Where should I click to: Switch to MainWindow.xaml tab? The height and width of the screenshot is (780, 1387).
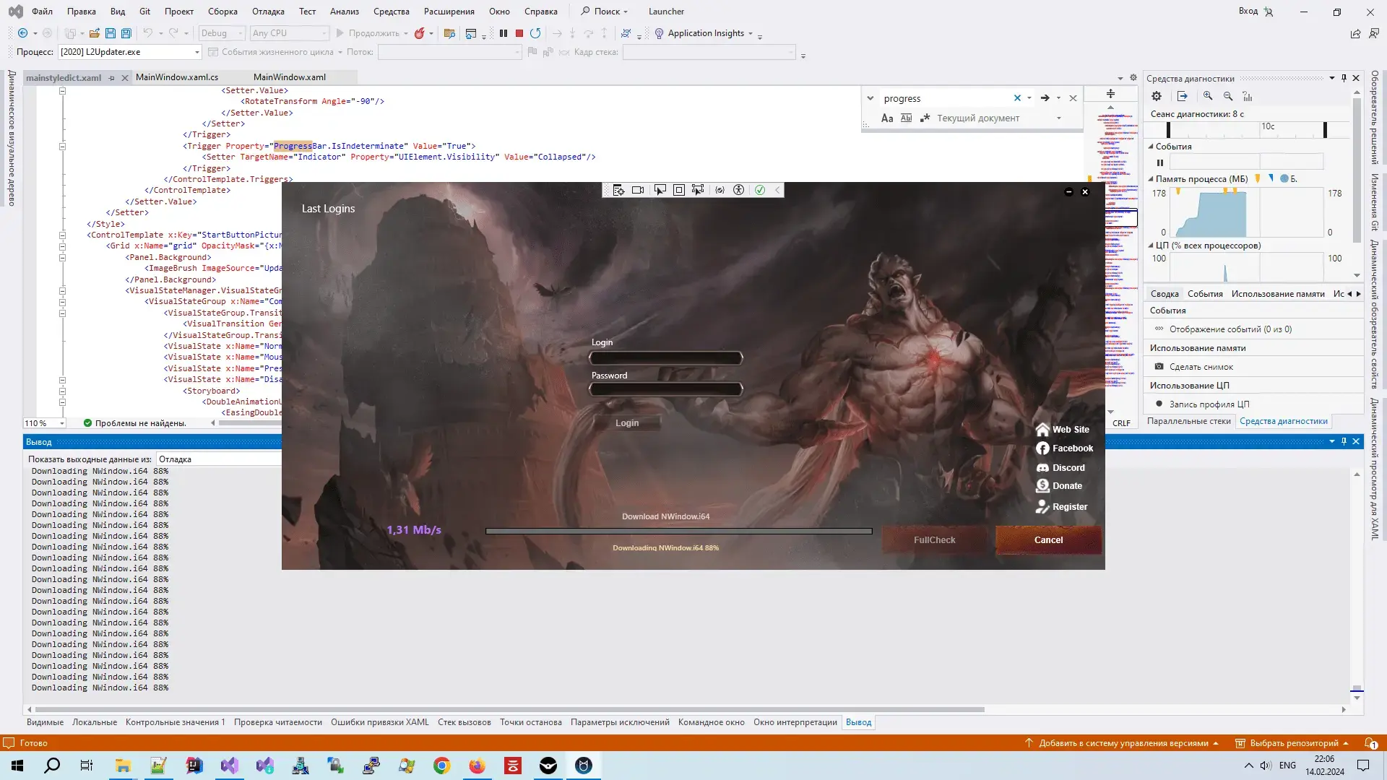(x=290, y=77)
